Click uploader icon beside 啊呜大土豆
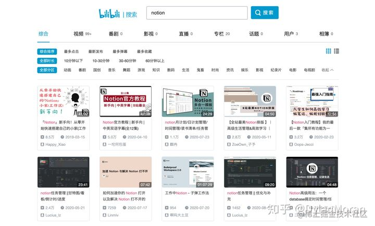375x226 pixels. pyautogui.click(x=167, y=215)
